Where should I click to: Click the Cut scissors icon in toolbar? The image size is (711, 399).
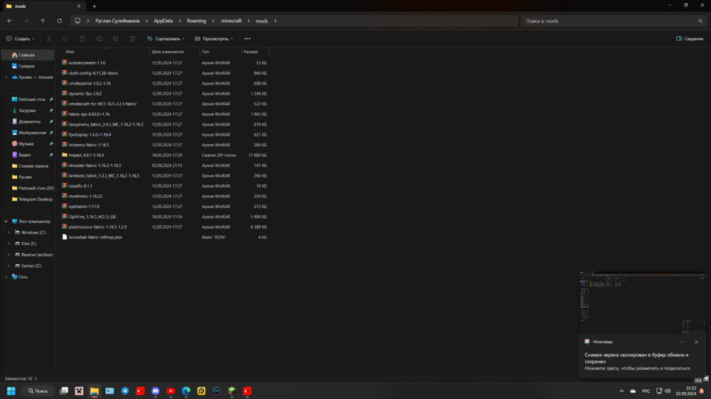(49, 39)
